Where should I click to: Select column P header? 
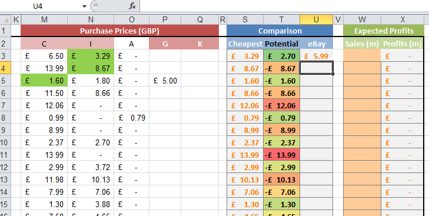165,19
